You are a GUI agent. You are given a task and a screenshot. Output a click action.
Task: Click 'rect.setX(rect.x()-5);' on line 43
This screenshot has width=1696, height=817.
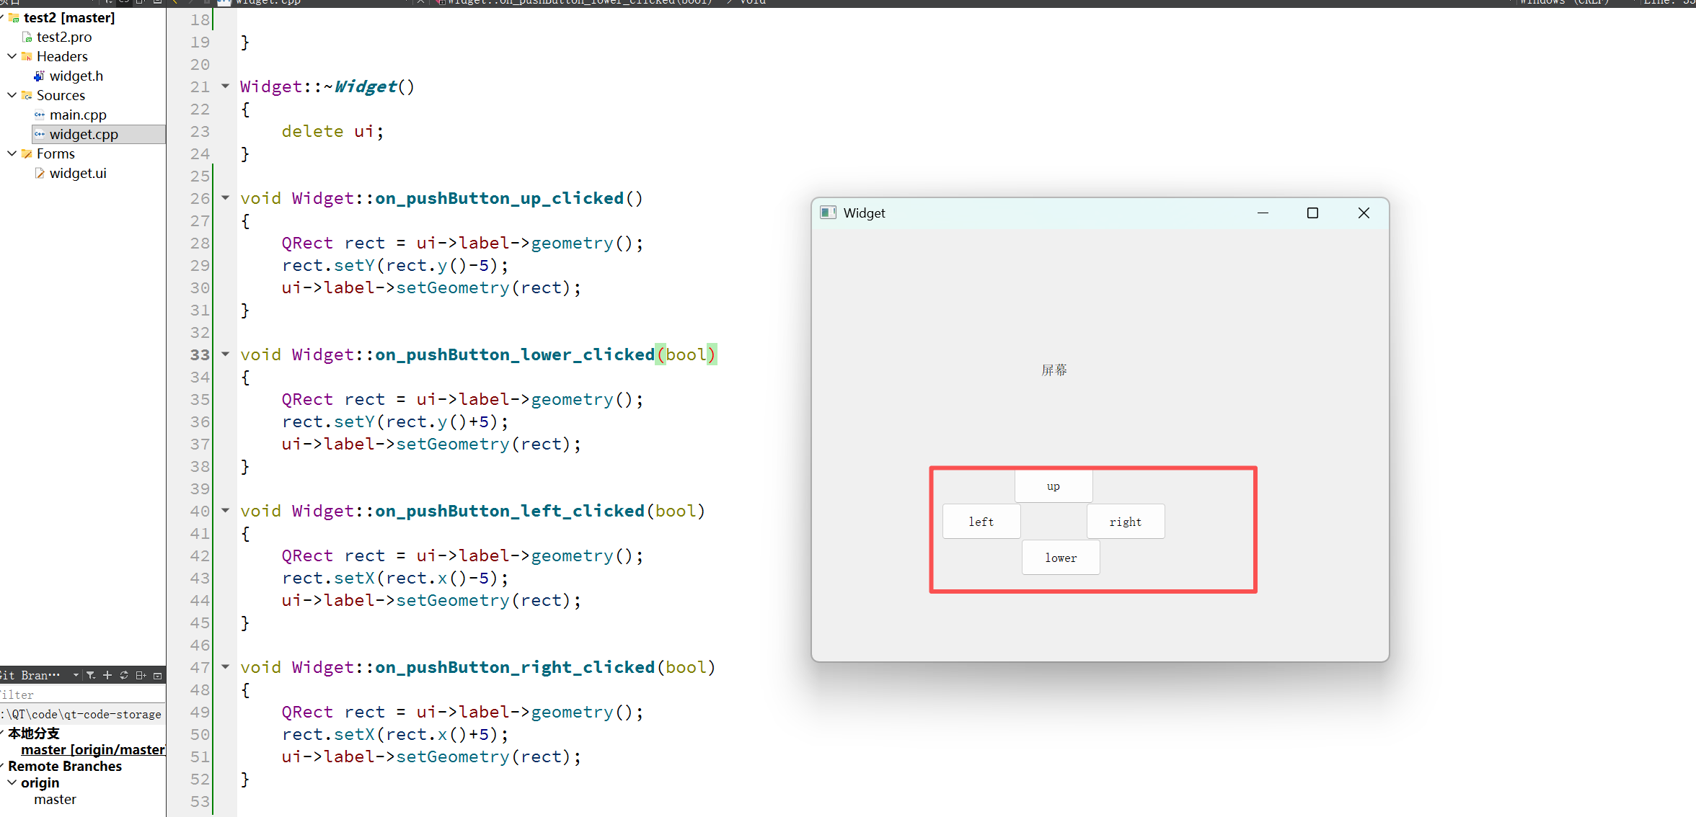(395, 578)
